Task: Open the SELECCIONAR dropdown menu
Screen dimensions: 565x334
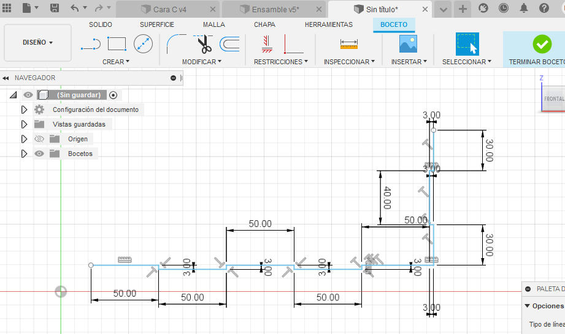Action: pyautogui.click(x=467, y=62)
